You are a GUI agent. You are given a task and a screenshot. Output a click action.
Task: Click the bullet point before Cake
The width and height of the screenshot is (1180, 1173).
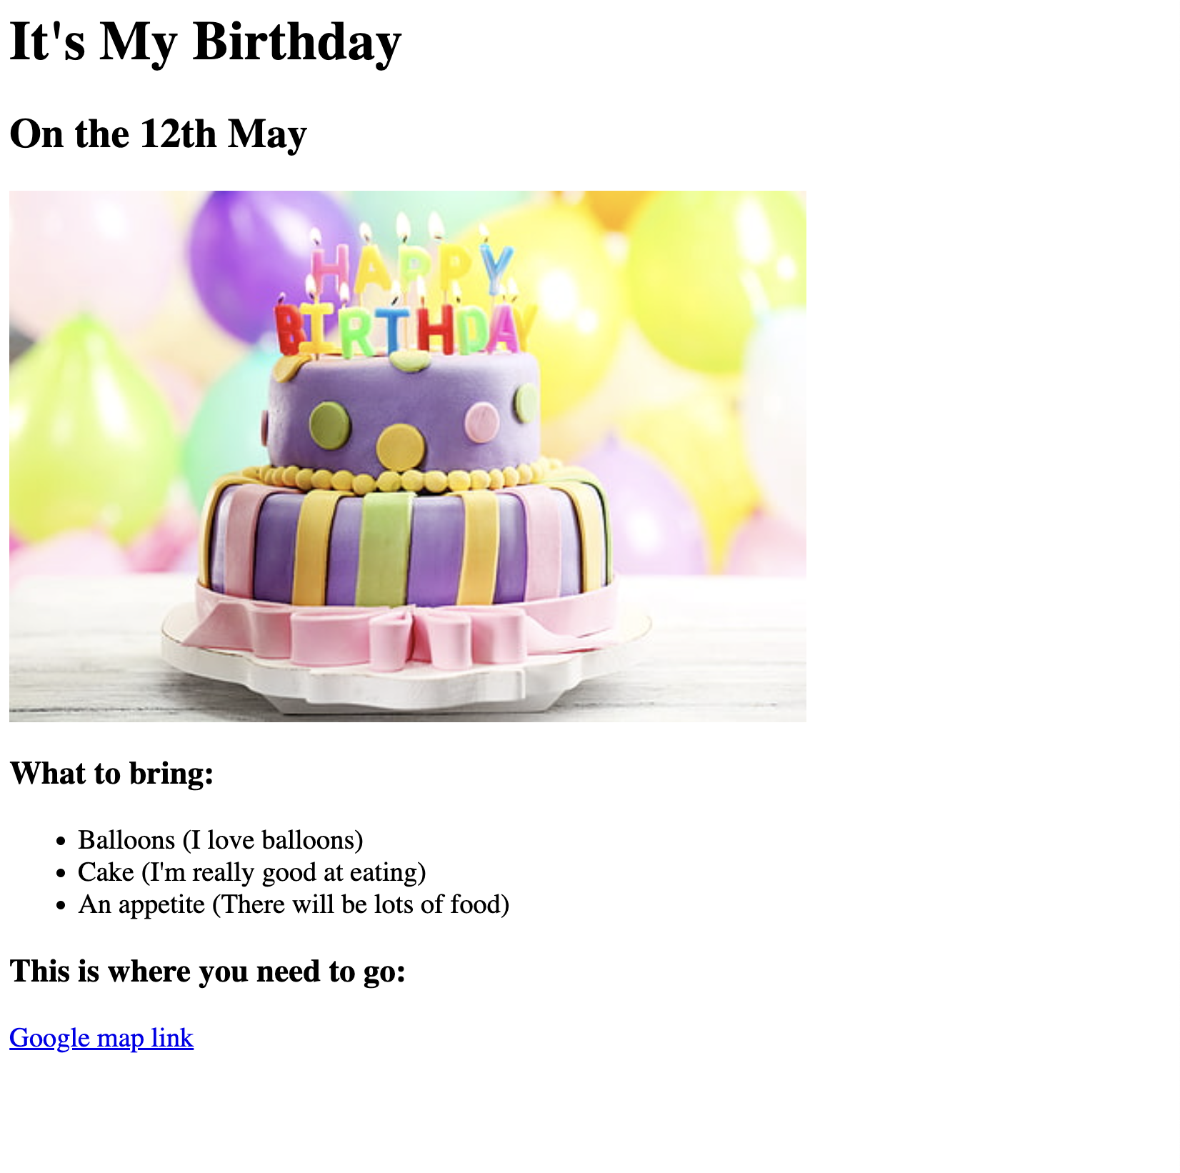tap(61, 874)
